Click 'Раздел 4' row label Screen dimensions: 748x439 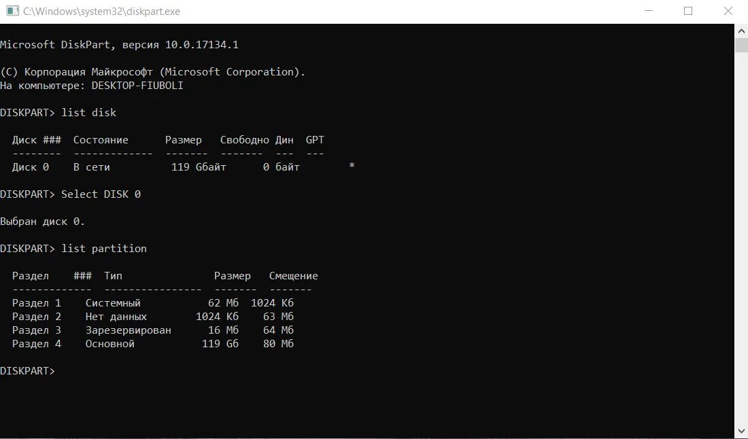tap(37, 344)
